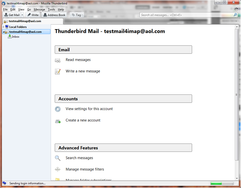The width and height of the screenshot is (241, 188).
Task: Select Local Folders in the folder pane
Action: [18, 27]
